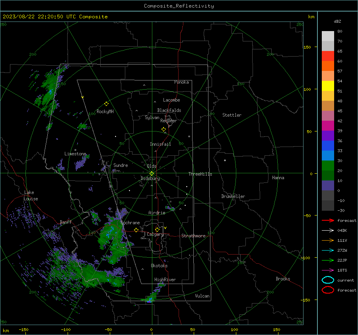Click the white plus marker west of Hanna
The width and height of the screenshot is (358, 335).
point(225,160)
